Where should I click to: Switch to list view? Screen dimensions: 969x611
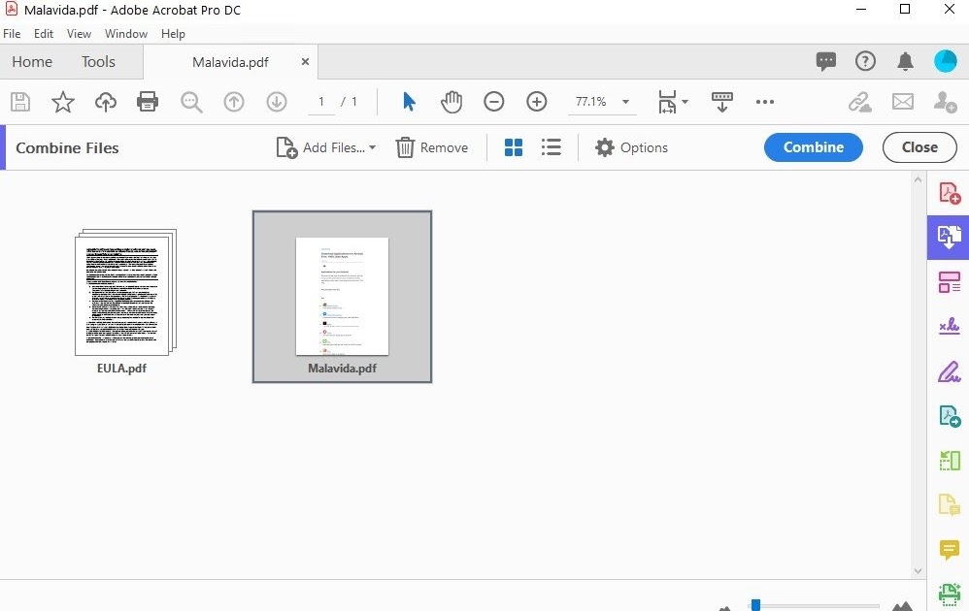pyautogui.click(x=551, y=146)
